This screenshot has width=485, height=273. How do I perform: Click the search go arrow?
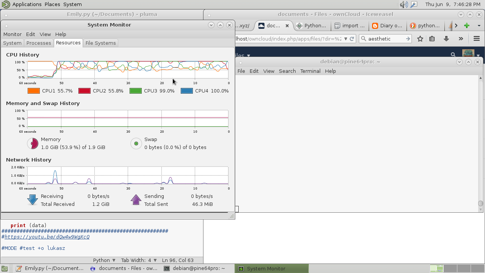point(408,39)
